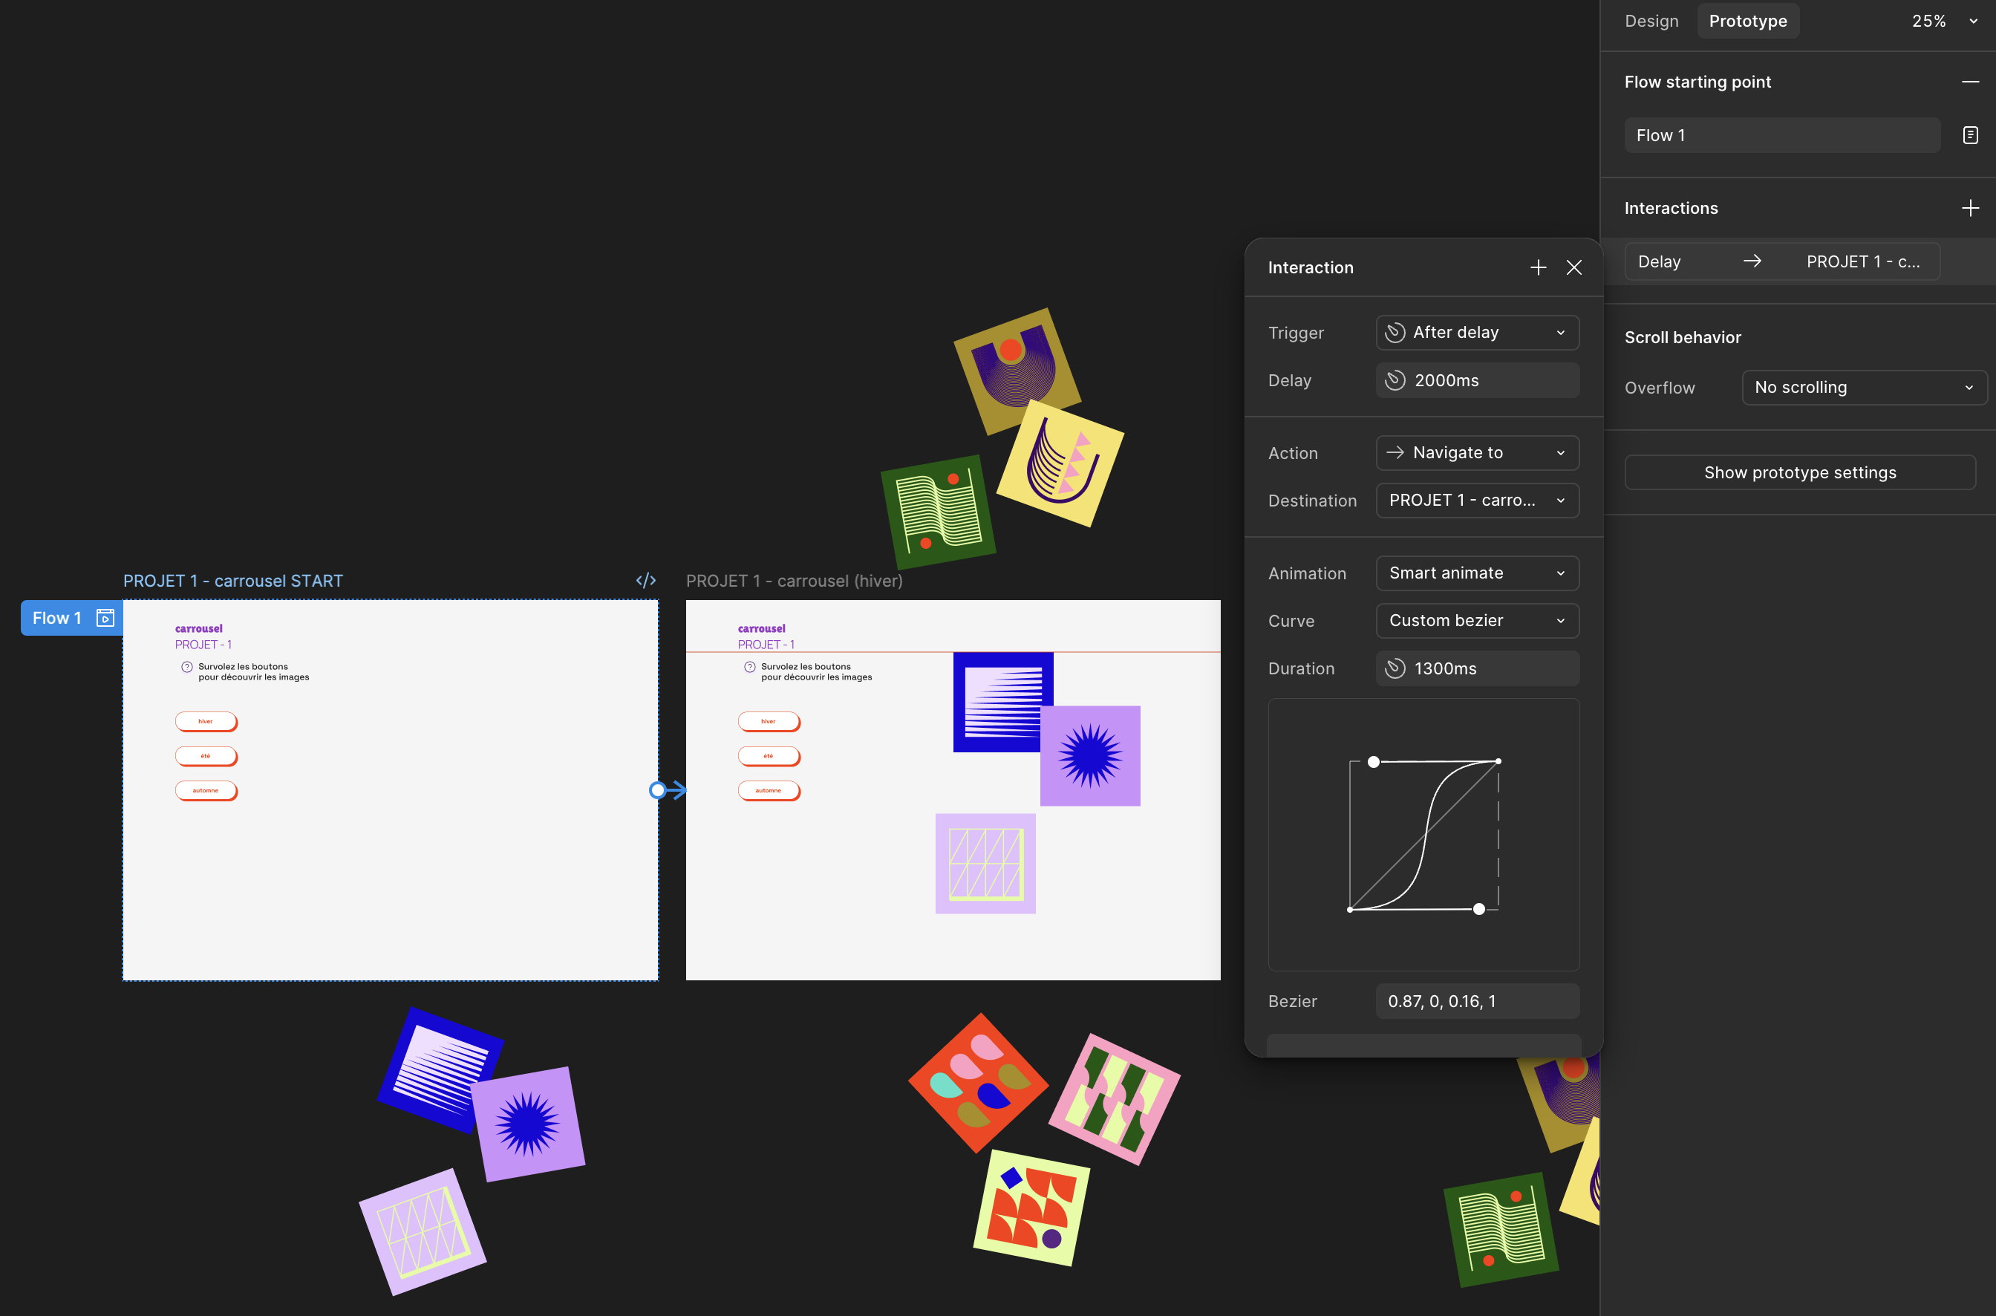Image resolution: width=1996 pixels, height=1316 pixels.
Task: Select the Prototype tab
Action: point(1748,21)
